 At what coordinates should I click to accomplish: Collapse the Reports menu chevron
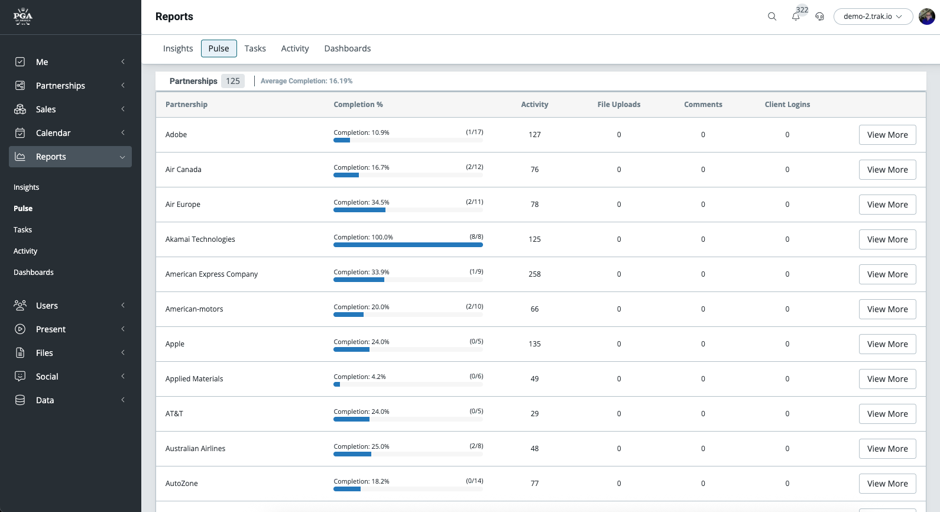[x=122, y=157]
